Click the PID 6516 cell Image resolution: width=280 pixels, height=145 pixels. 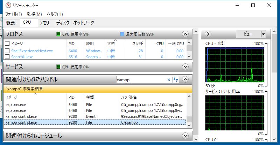click(x=73, y=57)
